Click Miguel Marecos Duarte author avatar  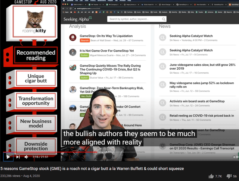(x=73, y=52)
